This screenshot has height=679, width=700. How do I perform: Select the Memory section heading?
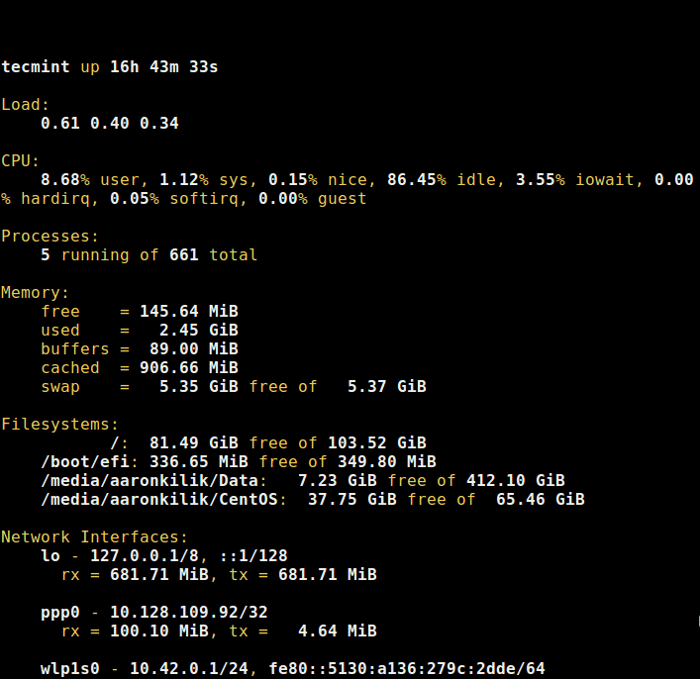[36, 293]
